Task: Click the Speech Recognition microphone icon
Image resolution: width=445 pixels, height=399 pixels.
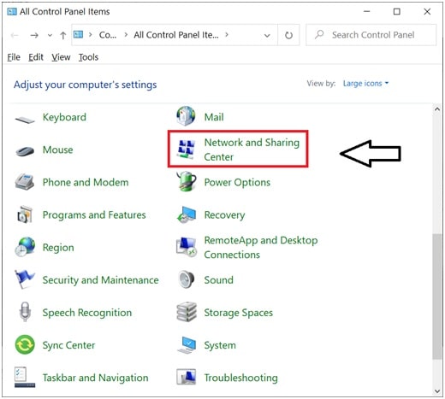Action: tap(25, 312)
